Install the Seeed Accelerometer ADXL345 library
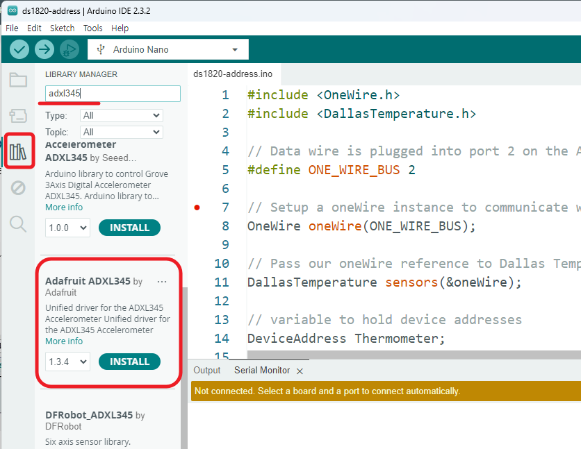This screenshot has width=581, height=449. (129, 228)
